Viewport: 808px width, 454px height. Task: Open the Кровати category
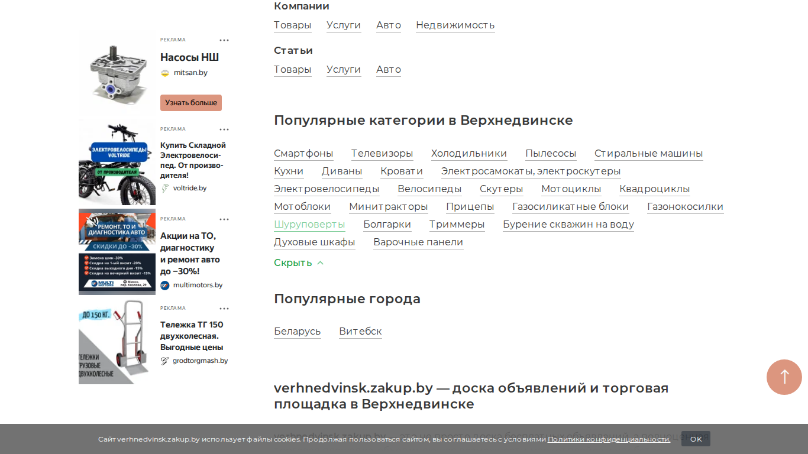click(402, 171)
